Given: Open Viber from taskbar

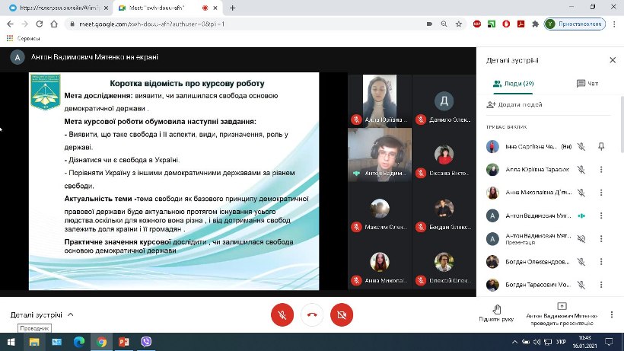Looking at the screenshot, I should (x=146, y=342).
